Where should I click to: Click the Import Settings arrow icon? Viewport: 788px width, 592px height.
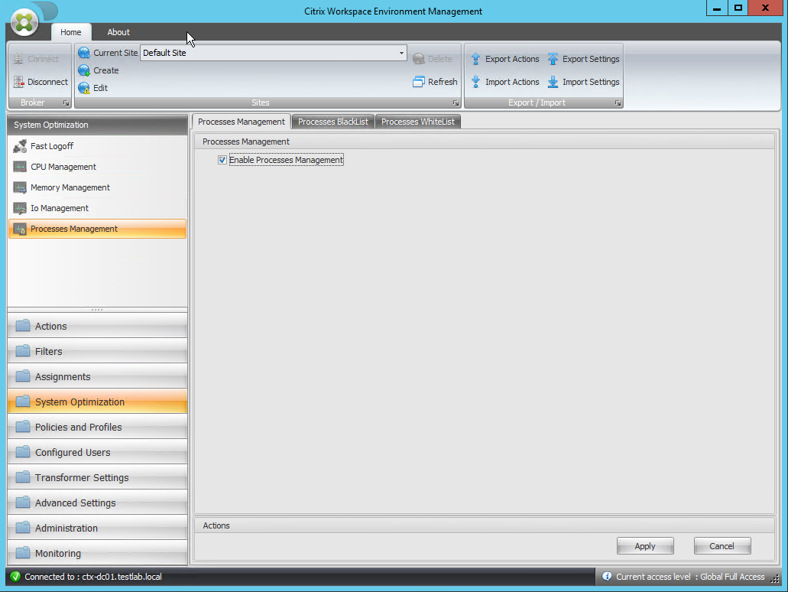click(x=553, y=82)
